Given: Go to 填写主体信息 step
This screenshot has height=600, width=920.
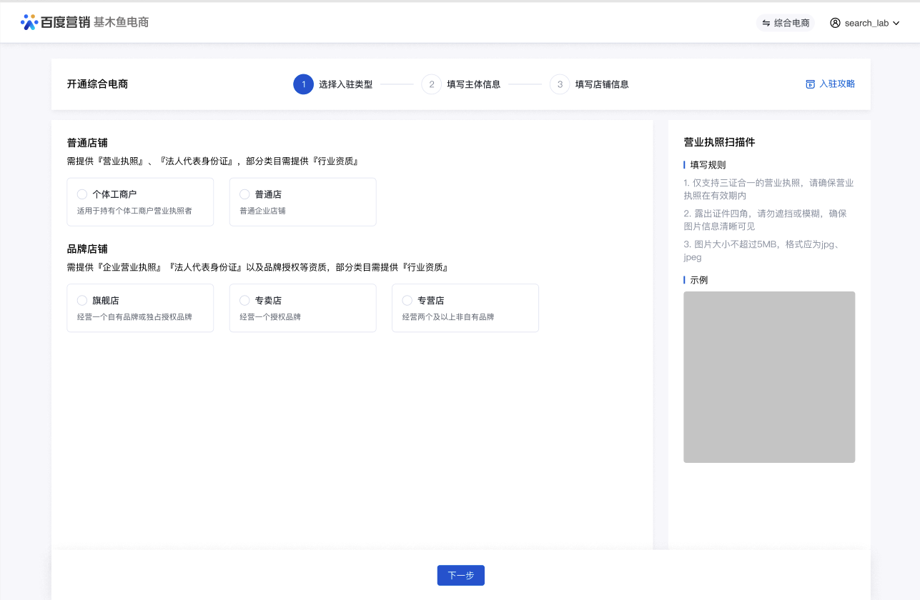Looking at the screenshot, I should pos(473,84).
